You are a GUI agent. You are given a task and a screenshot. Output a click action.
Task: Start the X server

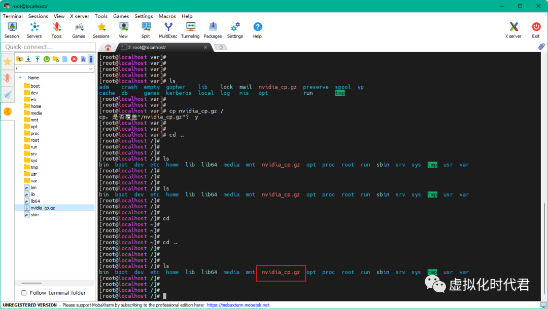click(x=513, y=30)
